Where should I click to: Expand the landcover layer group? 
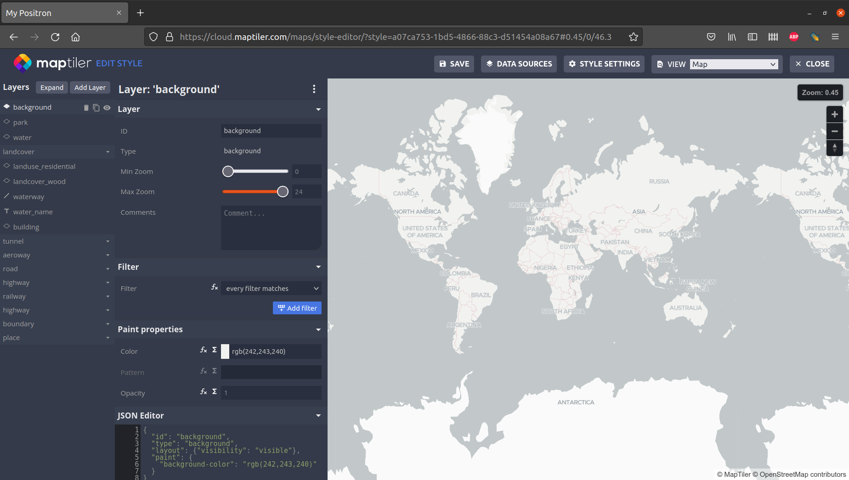(108, 151)
